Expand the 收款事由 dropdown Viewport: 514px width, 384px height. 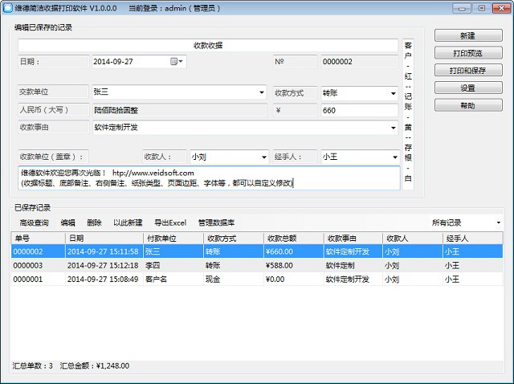click(394, 127)
